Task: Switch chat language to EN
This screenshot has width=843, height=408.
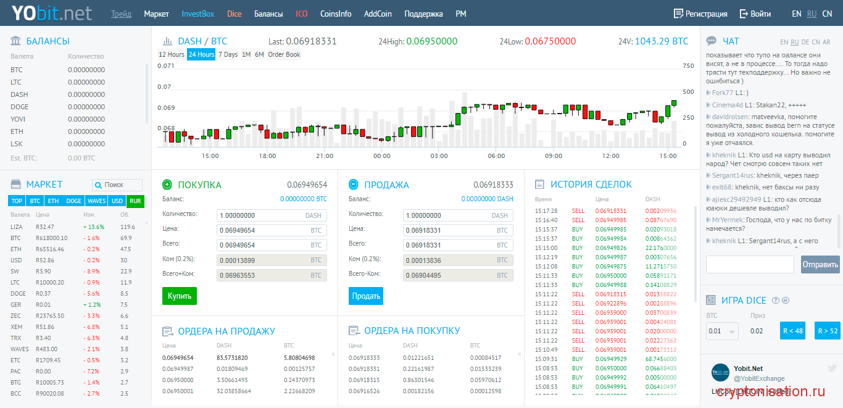Action: point(784,42)
